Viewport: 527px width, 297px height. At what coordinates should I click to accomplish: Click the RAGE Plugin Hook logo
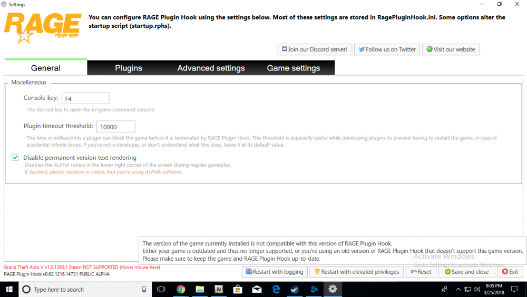(x=43, y=28)
